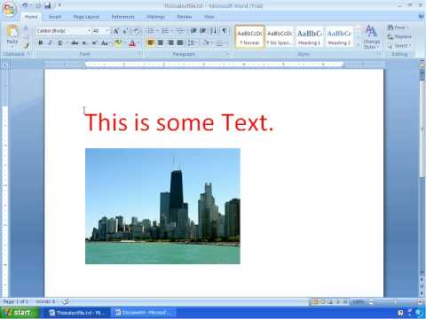Image resolution: width=426 pixels, height=319 pixels.
Task: Open the Clipboard pane launcher
Action: pyautogui.click(x=28, y=54)
